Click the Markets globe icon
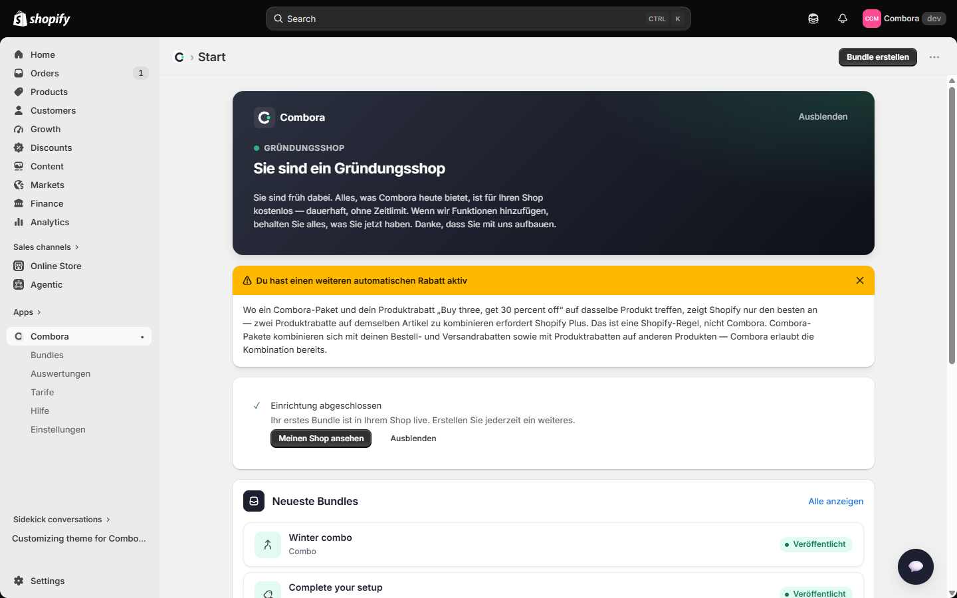This screenshot has height=598, width=957. click(19, 185)
